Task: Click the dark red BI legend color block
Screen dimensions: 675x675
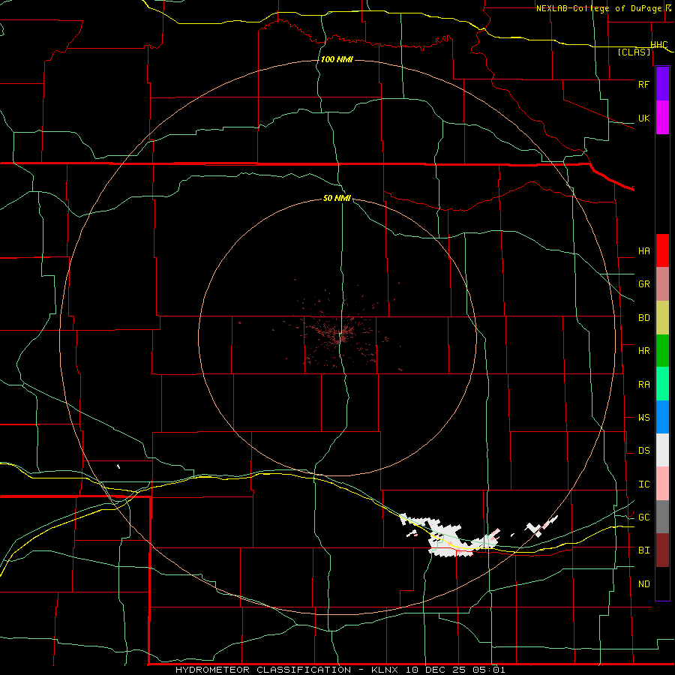Action: click(x=662, y=550)
